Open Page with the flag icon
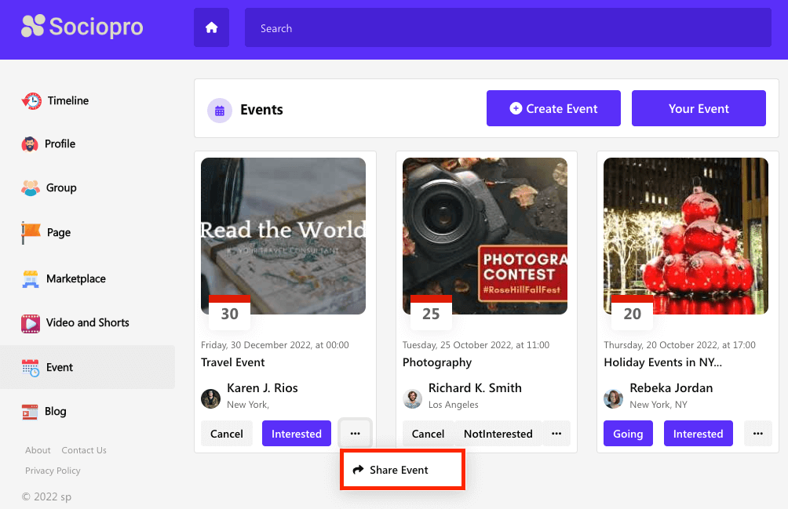Image resolution: width=788 pixels, height=509 pixels. pos(31,232)
